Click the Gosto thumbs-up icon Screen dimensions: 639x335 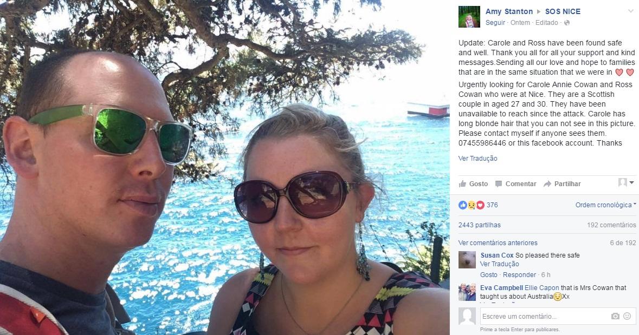click(462, 183)
